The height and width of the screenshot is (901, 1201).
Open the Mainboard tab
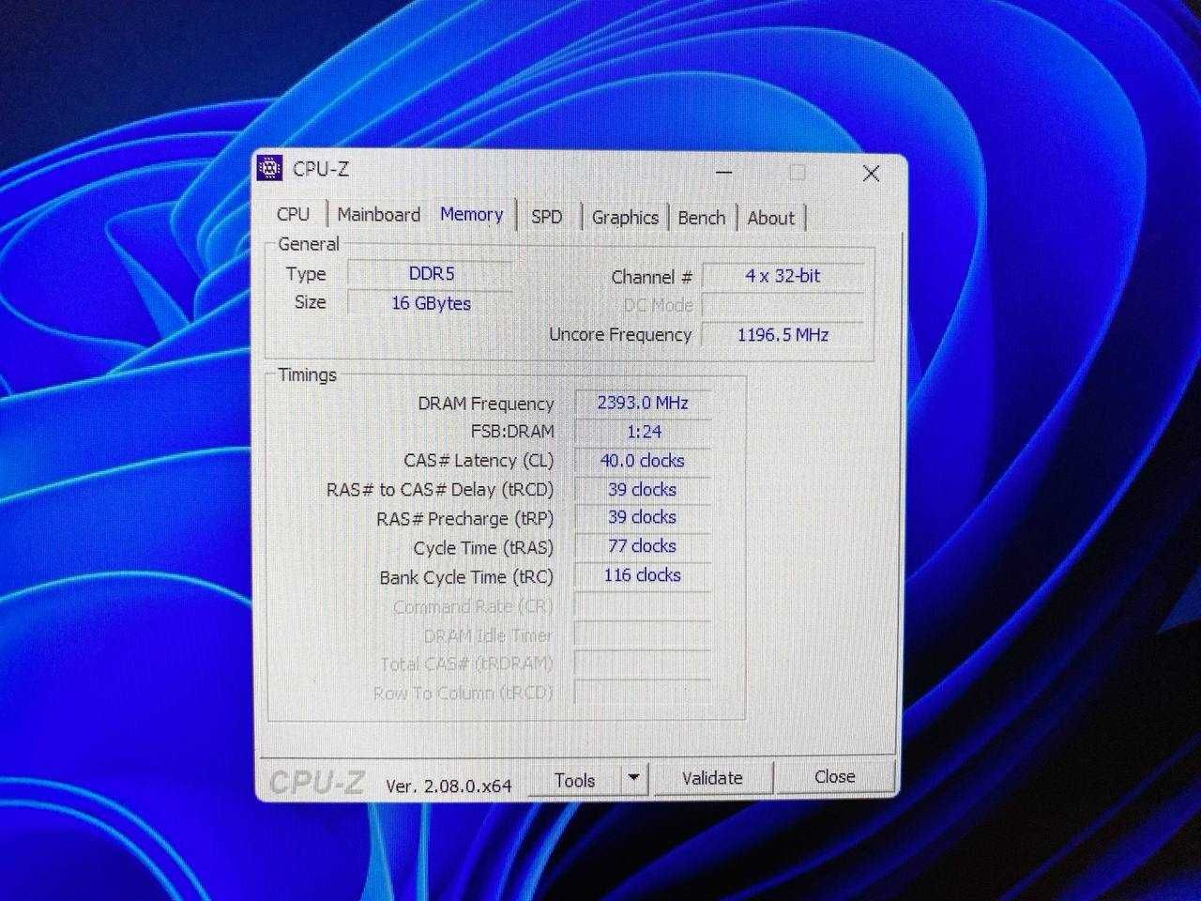click(x=378, y=215)
